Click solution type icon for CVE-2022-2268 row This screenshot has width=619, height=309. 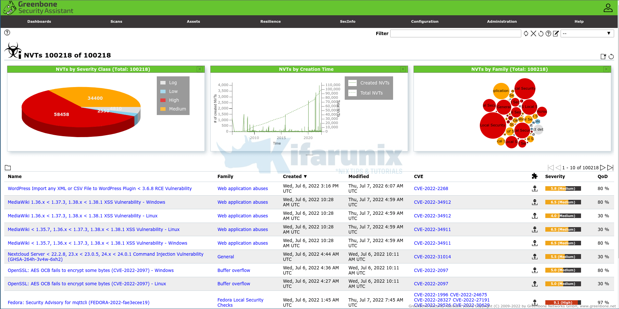pyautogui.click(x=535, y=188)
